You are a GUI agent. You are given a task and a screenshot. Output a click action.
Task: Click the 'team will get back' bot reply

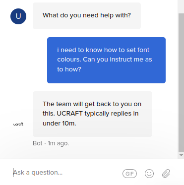tap(92, 114)
